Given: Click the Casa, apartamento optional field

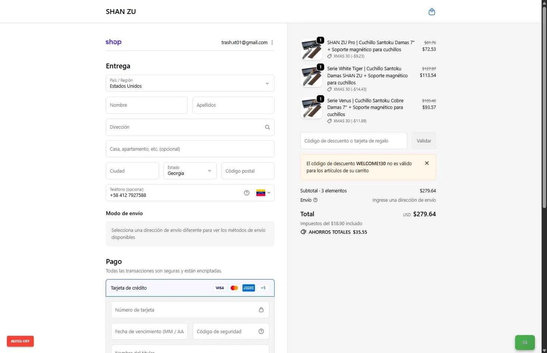Looking at the screenshot, I should [x=190, y=149].
